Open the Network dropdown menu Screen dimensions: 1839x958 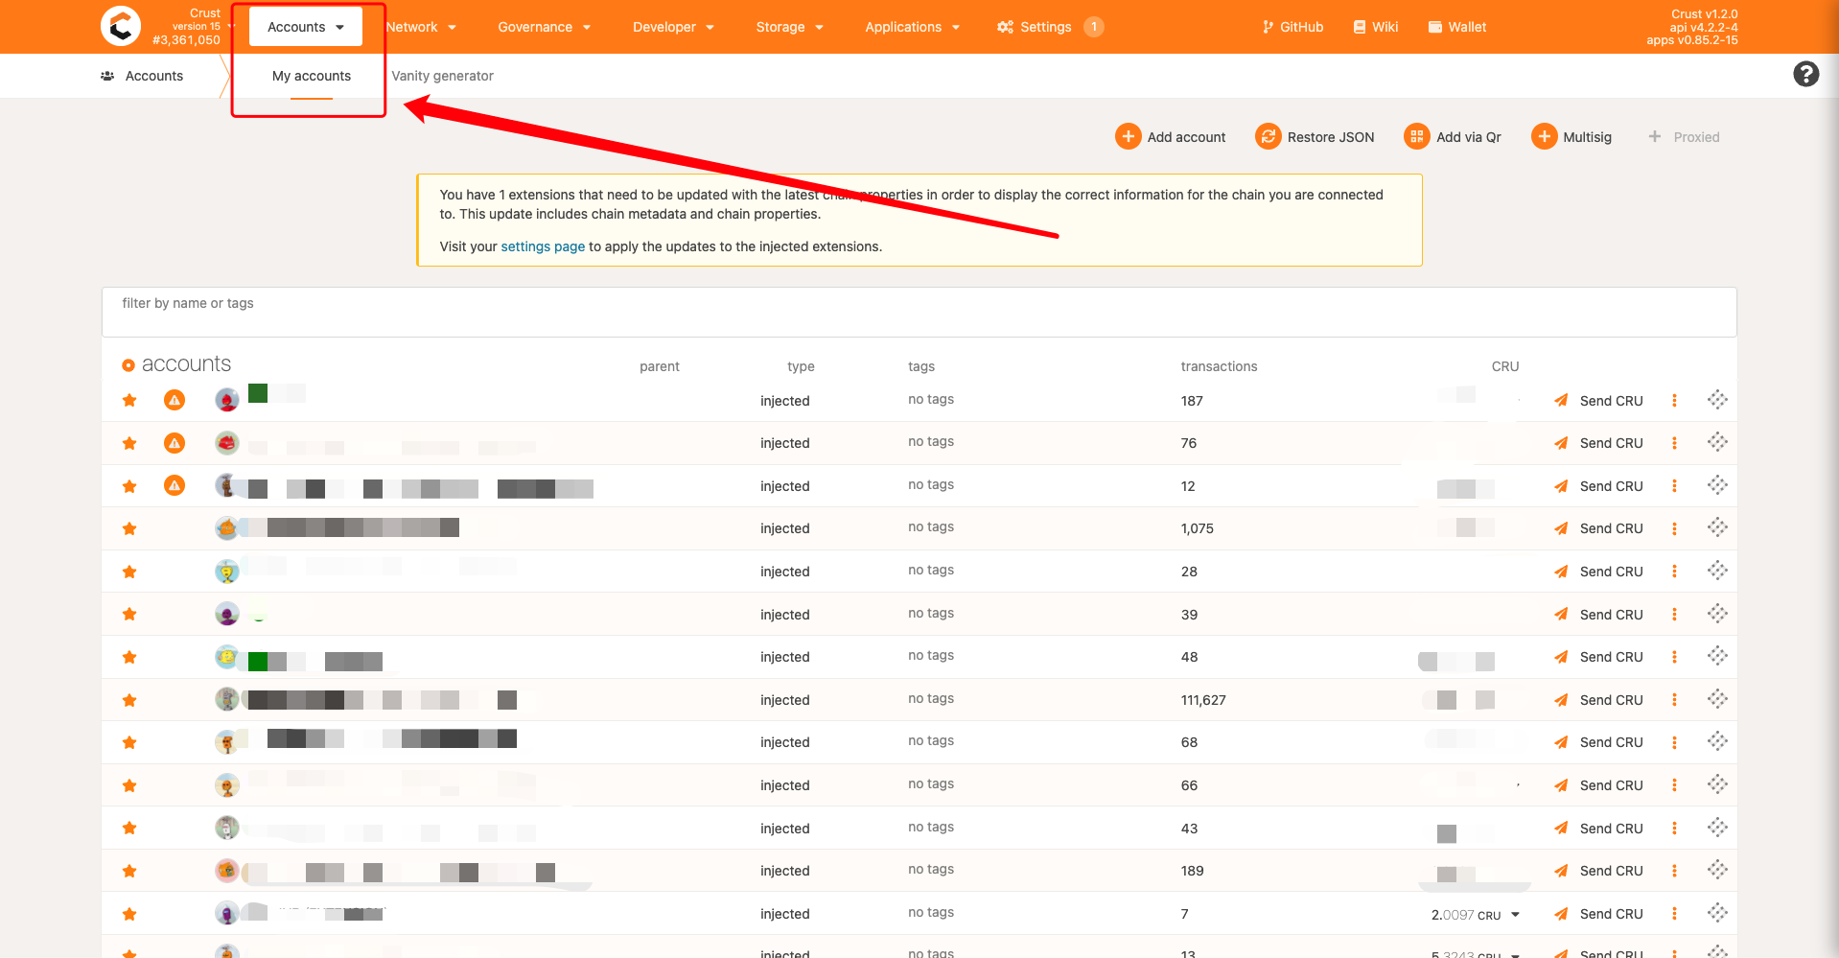[x=421, y=27]
